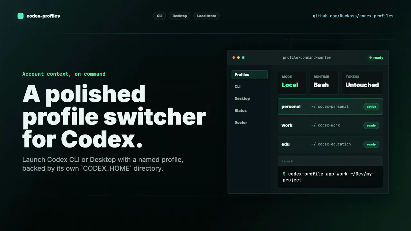
Task: Select the Desktop pill in header
Action: [179, 16]
